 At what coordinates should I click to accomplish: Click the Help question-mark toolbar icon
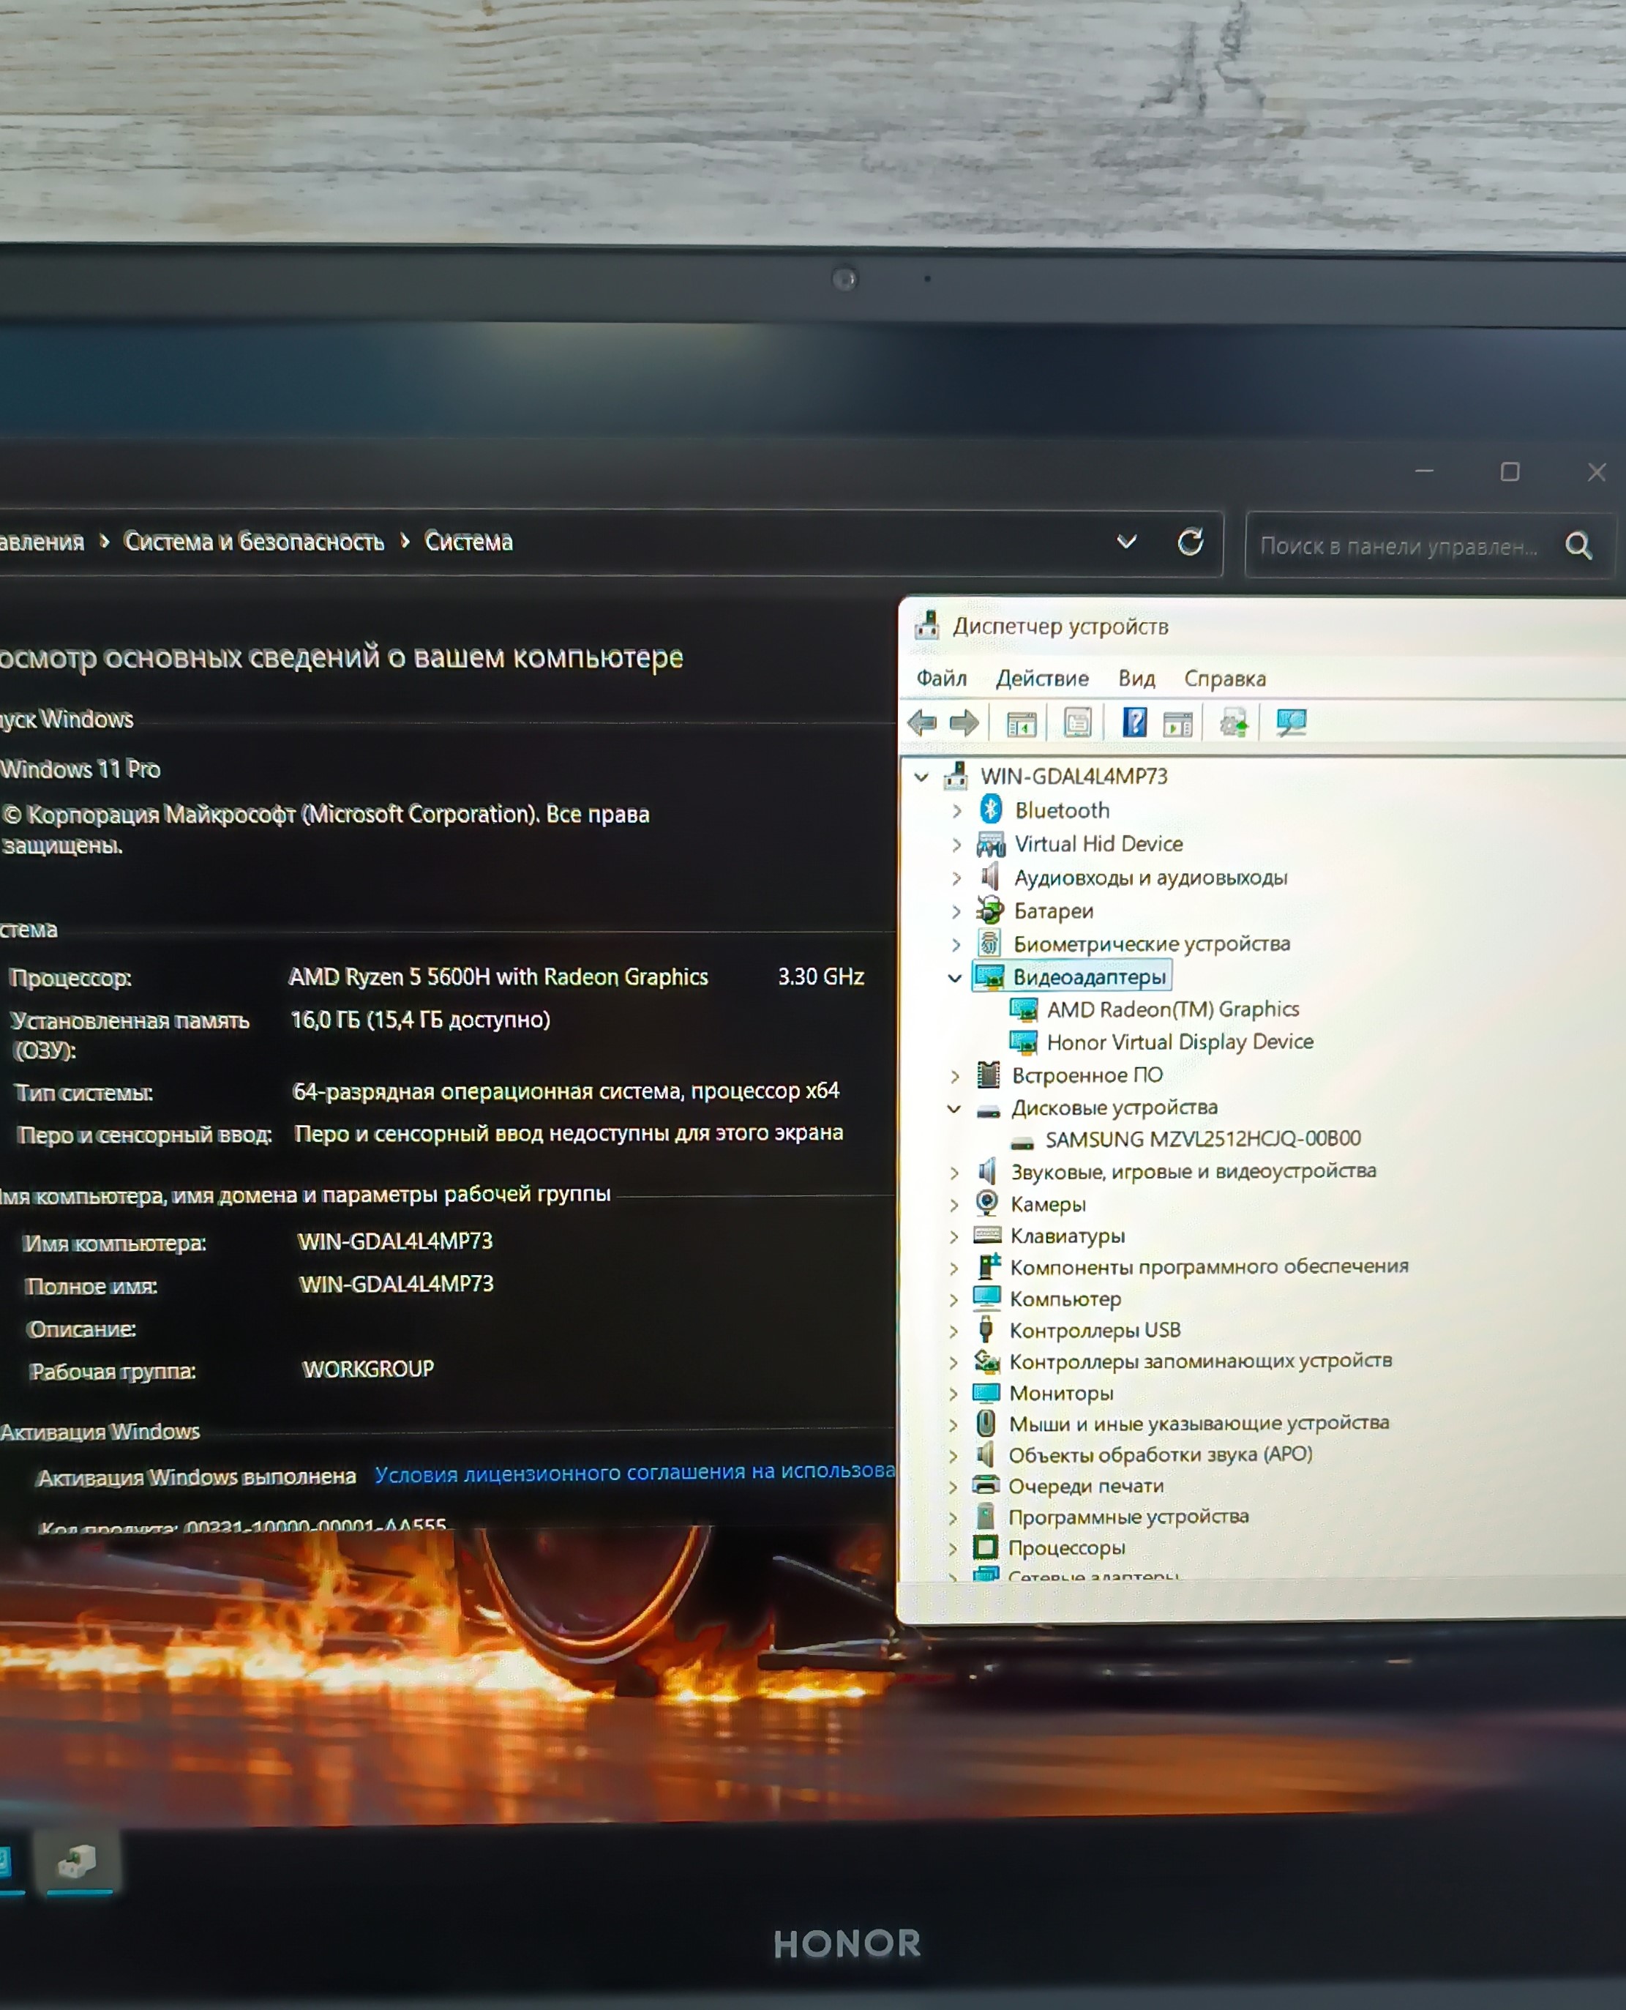point(1134,722)
